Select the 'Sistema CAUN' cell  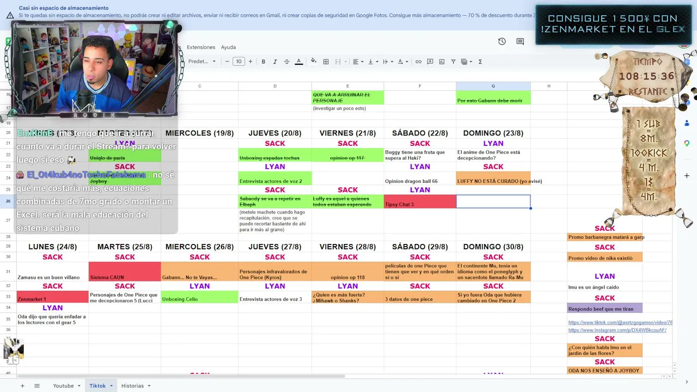[x=125, y=271]
